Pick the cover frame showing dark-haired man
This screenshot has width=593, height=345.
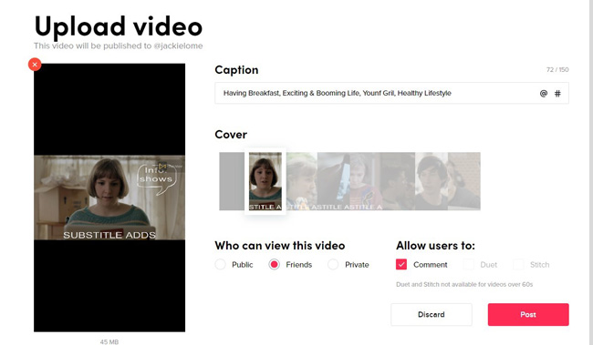[432, 181]
